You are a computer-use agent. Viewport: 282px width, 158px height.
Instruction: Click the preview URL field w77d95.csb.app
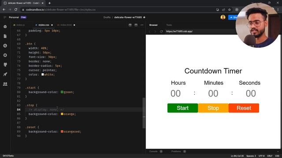pyautogui.click(x=179, y=31)
